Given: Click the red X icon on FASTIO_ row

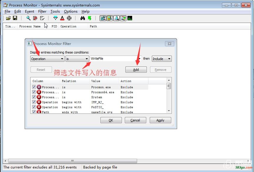Looking at the screenshot, I should 39,107.
